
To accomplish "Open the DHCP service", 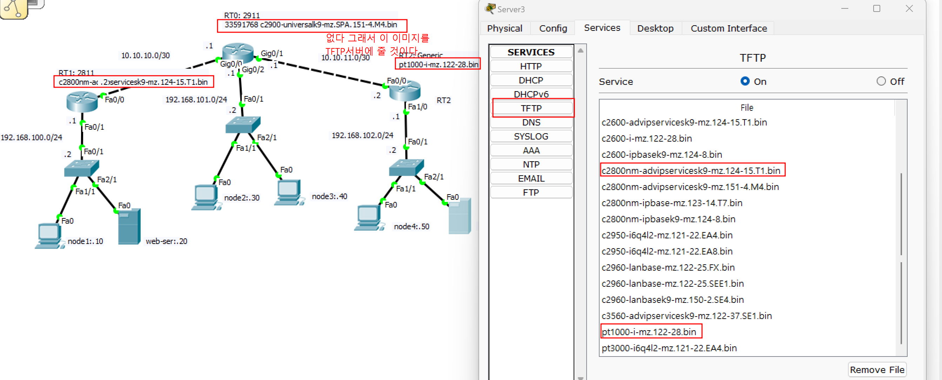I will (530, 80).
